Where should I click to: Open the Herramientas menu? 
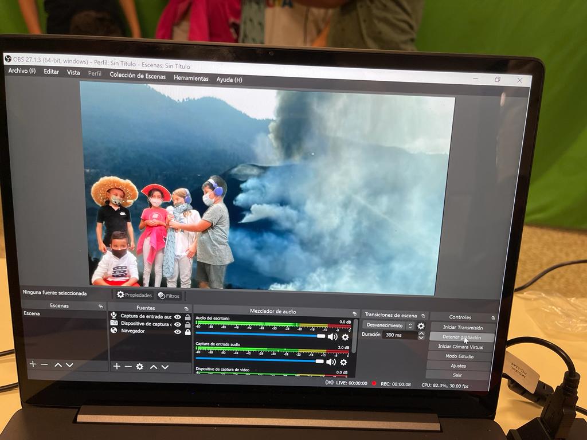pyautogui.click(x=191, y=78)
